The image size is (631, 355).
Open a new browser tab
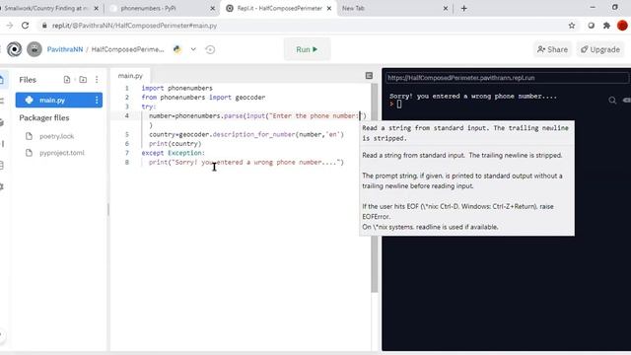point(464,8)
